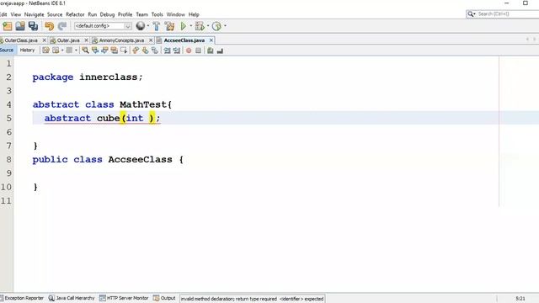The height and width of the screenshot is (303, 539).
Task: Expand the Profile Project dropdown arrow
Action: [225, 26]
